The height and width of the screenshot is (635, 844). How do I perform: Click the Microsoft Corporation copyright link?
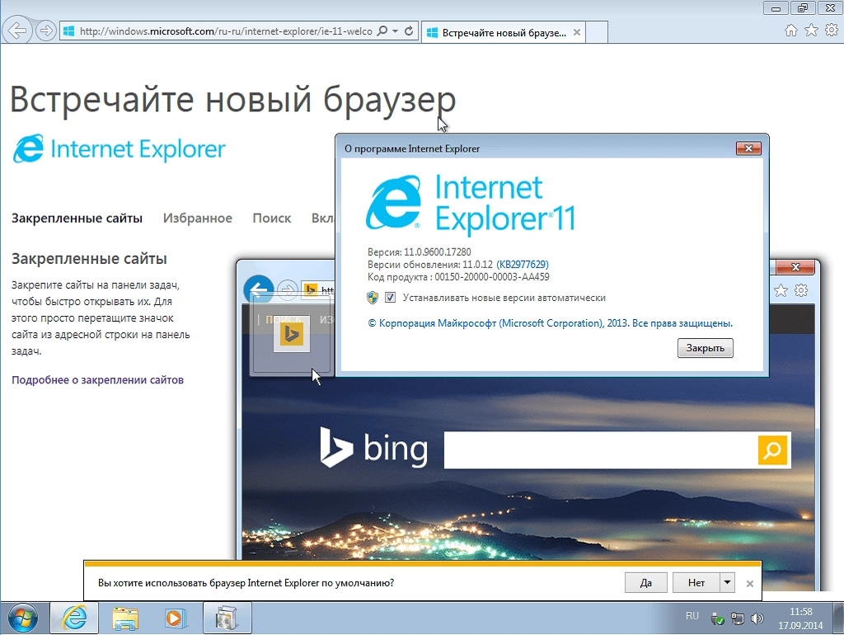click(550, 323)
